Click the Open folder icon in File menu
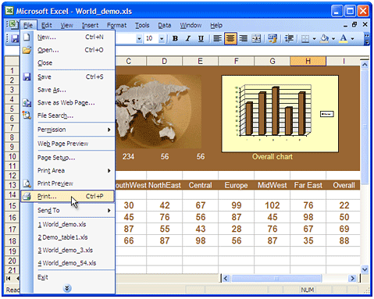Screen dimensions: 374x299 [x=27, y=50]
